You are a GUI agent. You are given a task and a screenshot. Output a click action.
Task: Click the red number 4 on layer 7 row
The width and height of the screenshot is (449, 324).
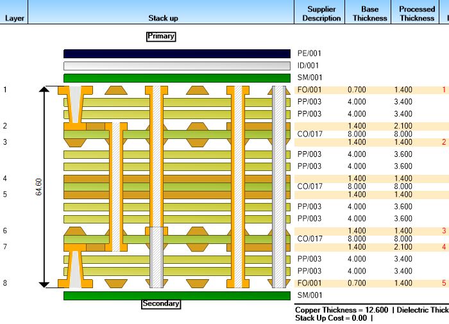[444, 247]
